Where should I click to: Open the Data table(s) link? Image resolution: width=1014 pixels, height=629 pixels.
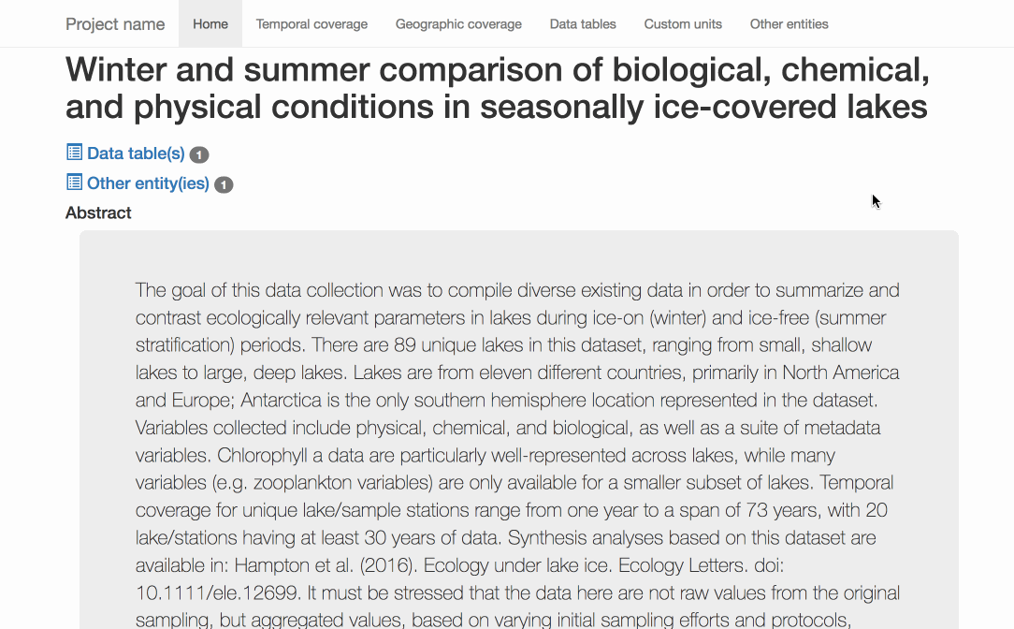136,154
